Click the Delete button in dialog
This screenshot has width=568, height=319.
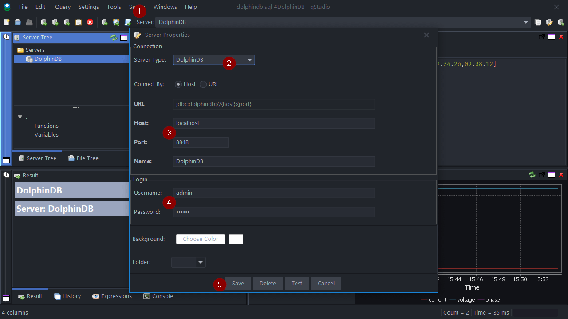tap(268, 284)
